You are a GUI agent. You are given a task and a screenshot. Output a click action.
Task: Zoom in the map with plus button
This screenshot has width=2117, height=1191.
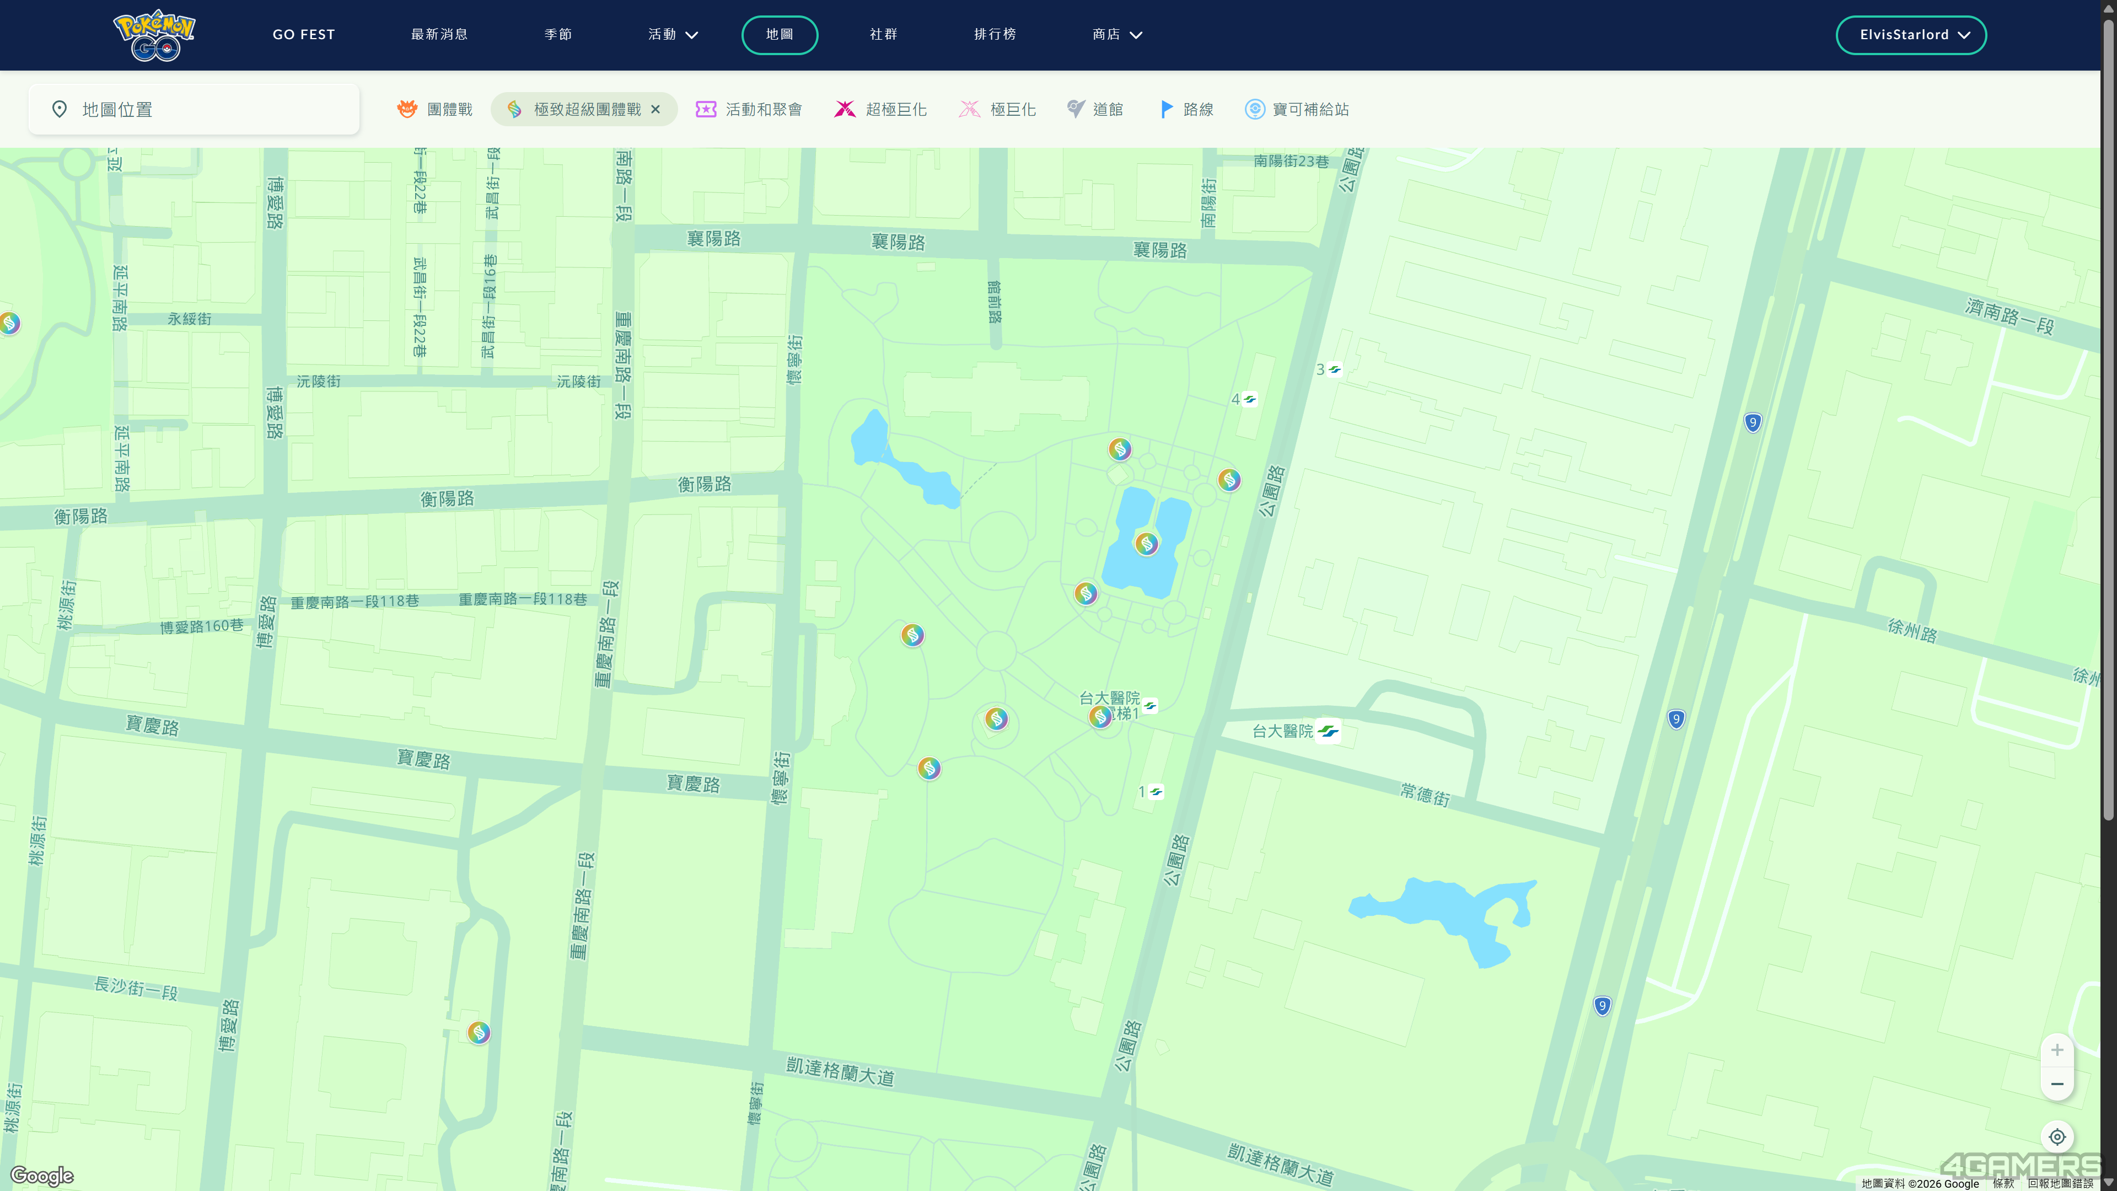[x=2057, y=1050]
